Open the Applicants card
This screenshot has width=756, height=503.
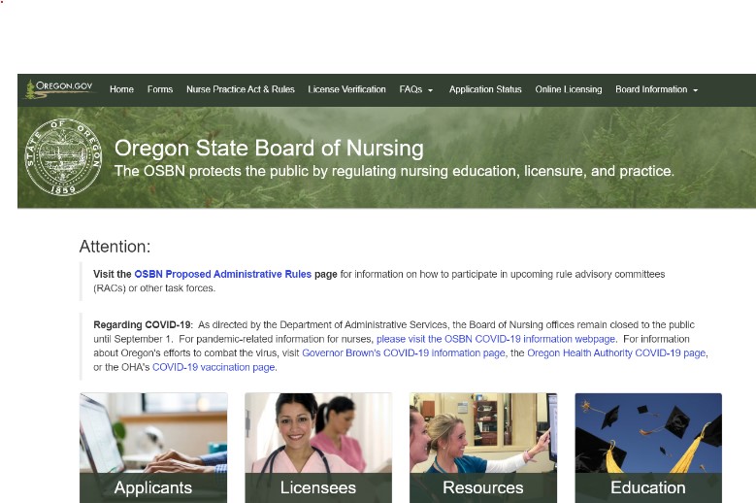coord(153,448)
